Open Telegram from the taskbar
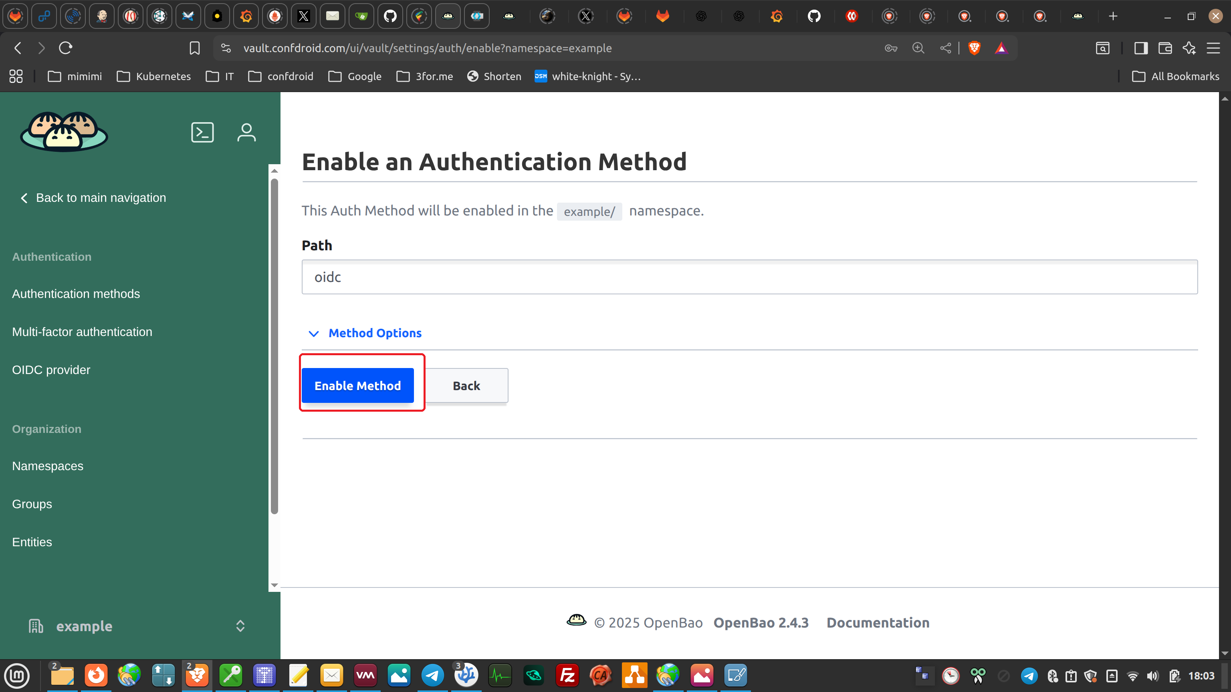This screenshot has width=1231, height=692. (x=432, y=675)
